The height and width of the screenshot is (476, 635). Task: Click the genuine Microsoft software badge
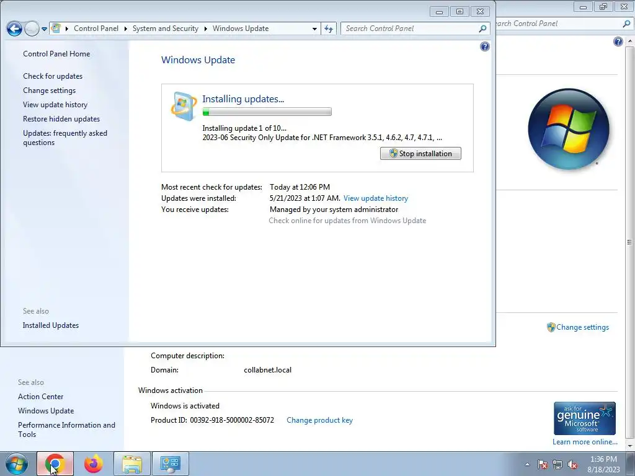tap(584, 418)
